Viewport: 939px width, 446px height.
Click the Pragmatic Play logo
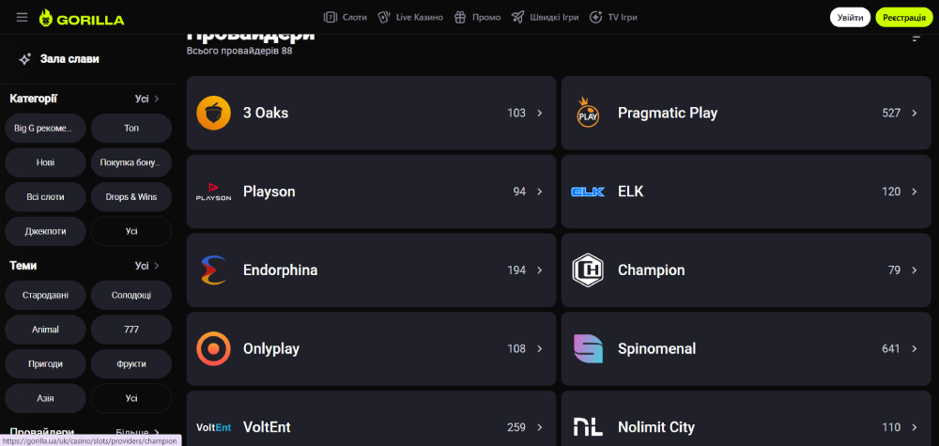point(588,113)
